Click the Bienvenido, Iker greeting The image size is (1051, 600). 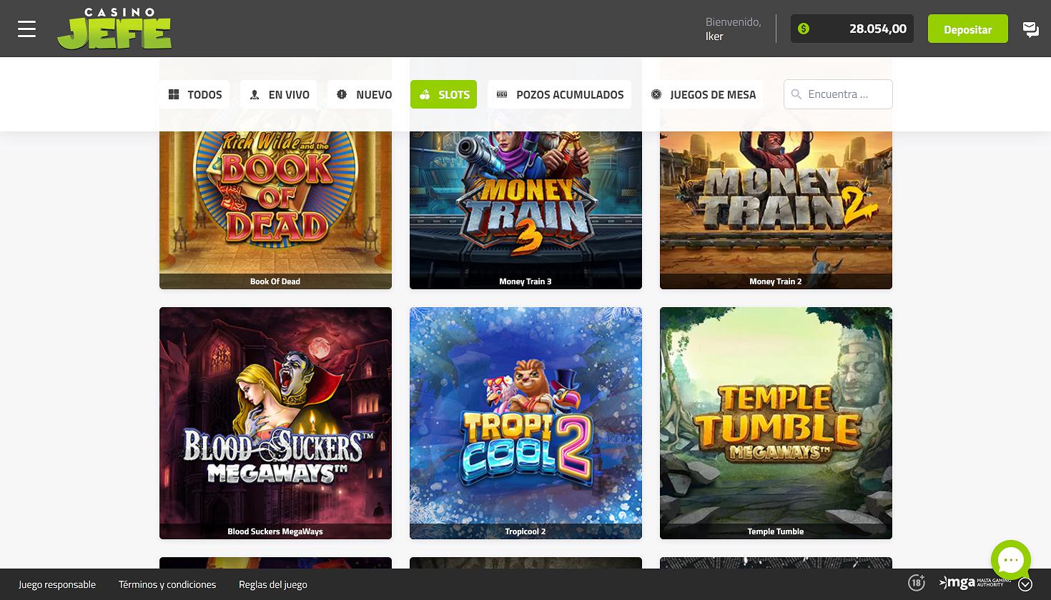tap(733, 29)
